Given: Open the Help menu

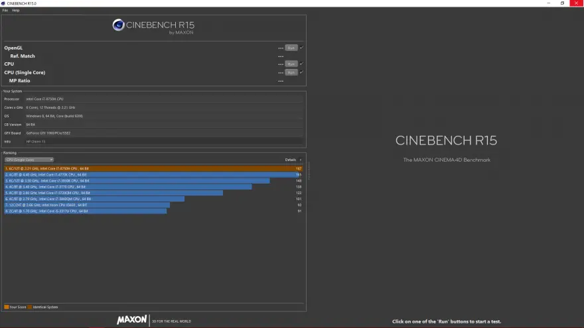Looking at the screenshot, I should pos(16,11).
